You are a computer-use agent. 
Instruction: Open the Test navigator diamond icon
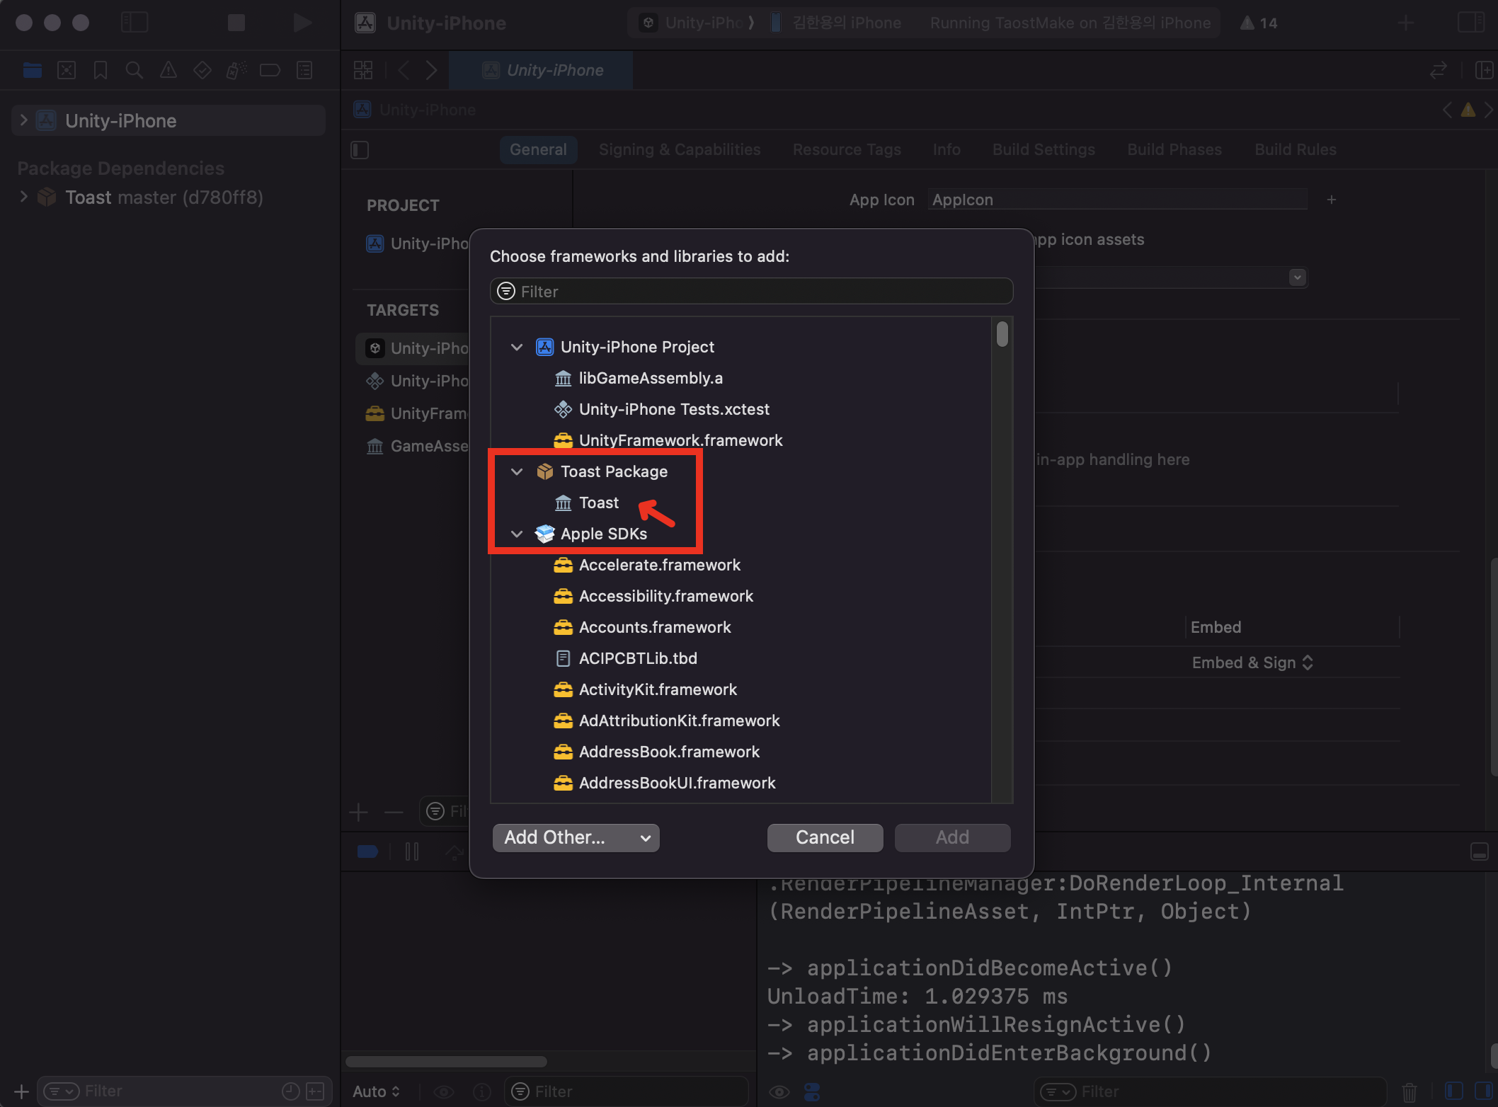(202, 70)
